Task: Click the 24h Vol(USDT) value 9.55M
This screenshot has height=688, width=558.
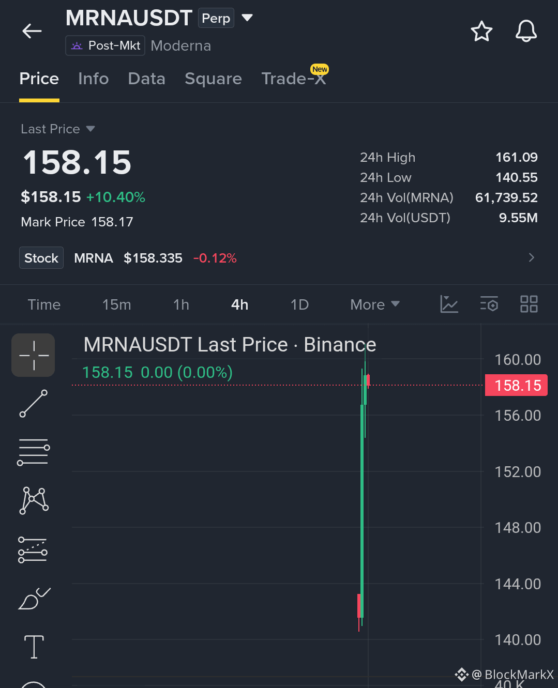Action: click(x=518, y=218)
